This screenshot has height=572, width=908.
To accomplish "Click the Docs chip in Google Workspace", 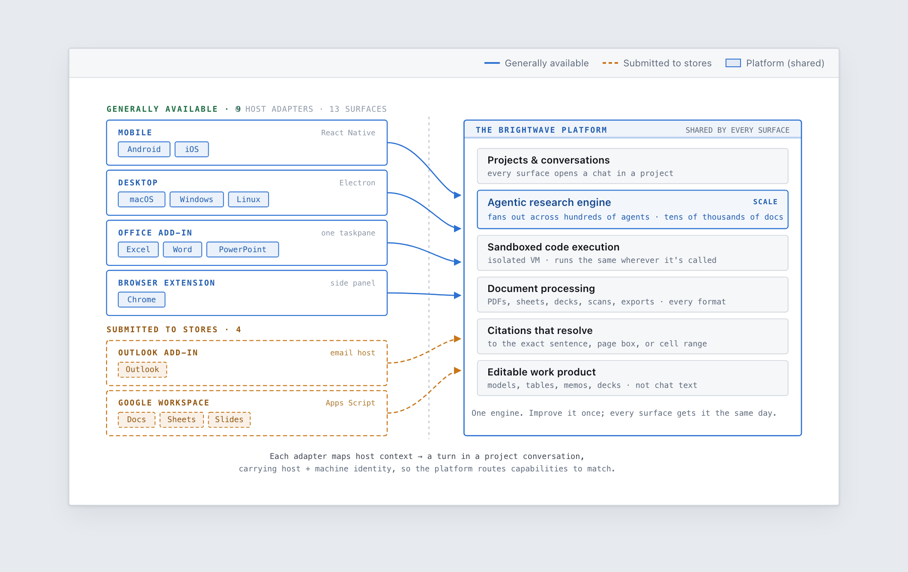I will click(x=137, y=420).
